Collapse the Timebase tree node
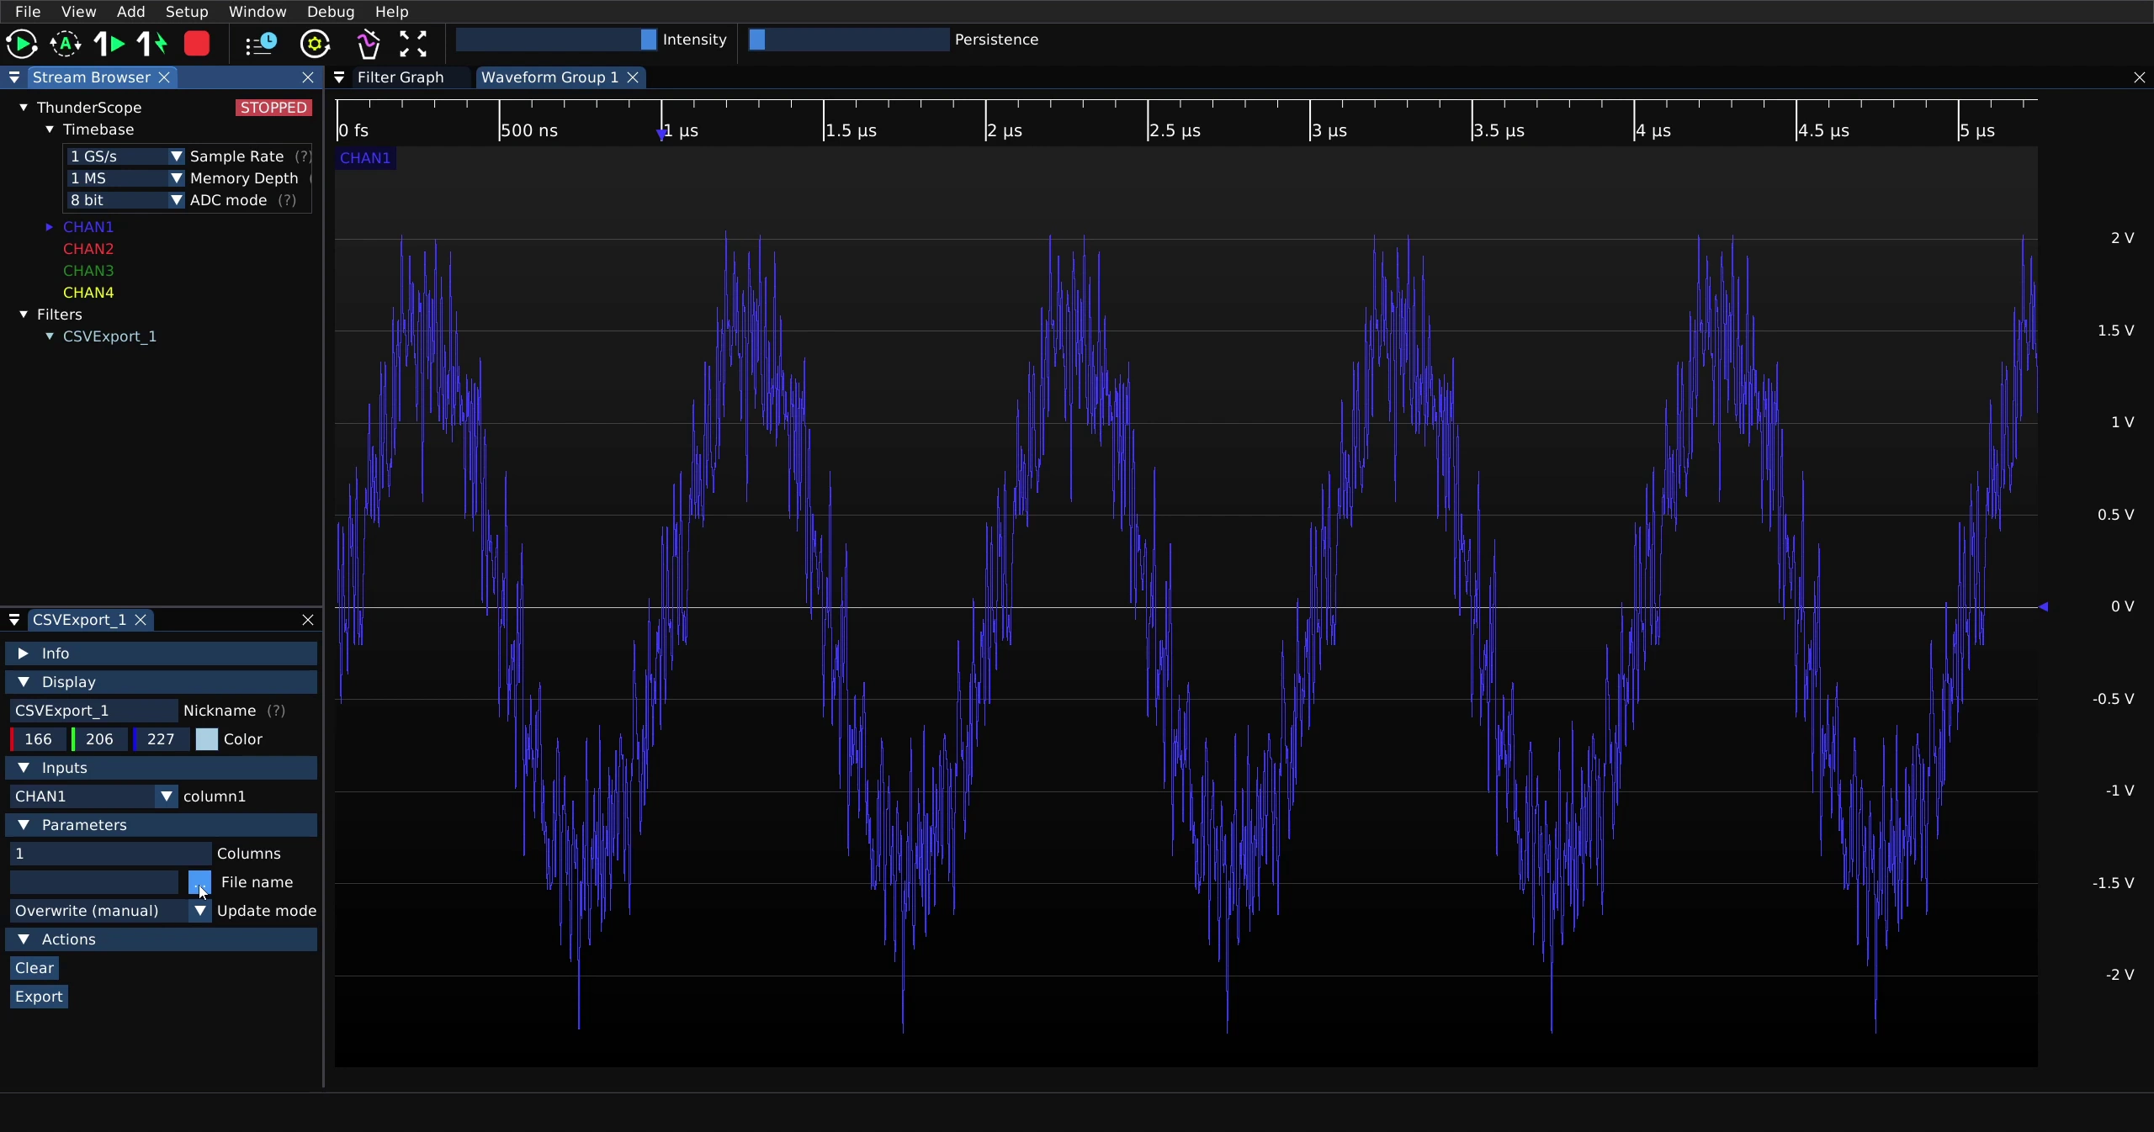Image resolution: width=2154 pixels, height=1132 pixels. click(x=50, y=130)
